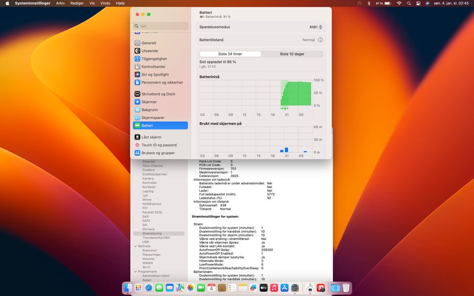Open the Vindu menu in menu bar

pyautogui.click(x=105, y=3)
